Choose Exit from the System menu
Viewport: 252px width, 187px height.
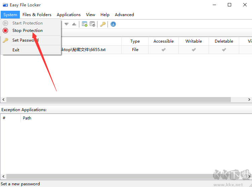[31, 50]
